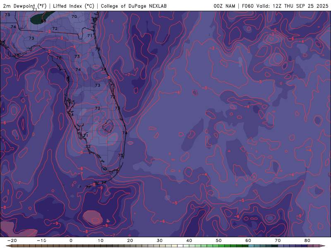Select the "Lifted Index (°C)" title label
Screen dimensions: 331x248
74,6
